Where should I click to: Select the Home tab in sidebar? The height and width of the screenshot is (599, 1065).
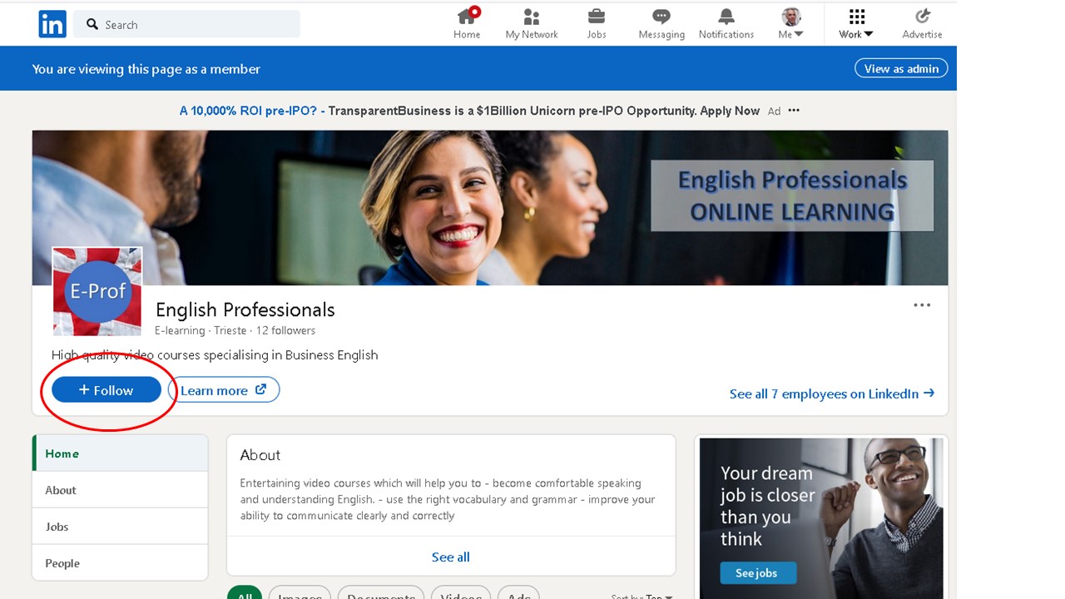click(120, 453)
